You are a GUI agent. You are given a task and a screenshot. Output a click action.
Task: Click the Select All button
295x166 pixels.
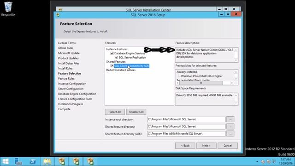[x=115, y=112]
